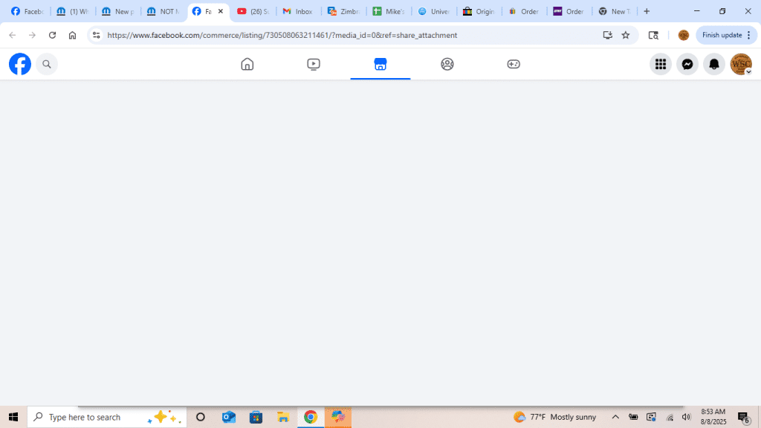
Task: Open the Facebook menu grid icon
Action: [x=660, y=65]
